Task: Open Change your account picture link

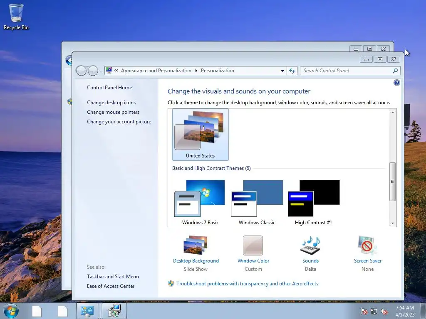Action: click(119, 122)
